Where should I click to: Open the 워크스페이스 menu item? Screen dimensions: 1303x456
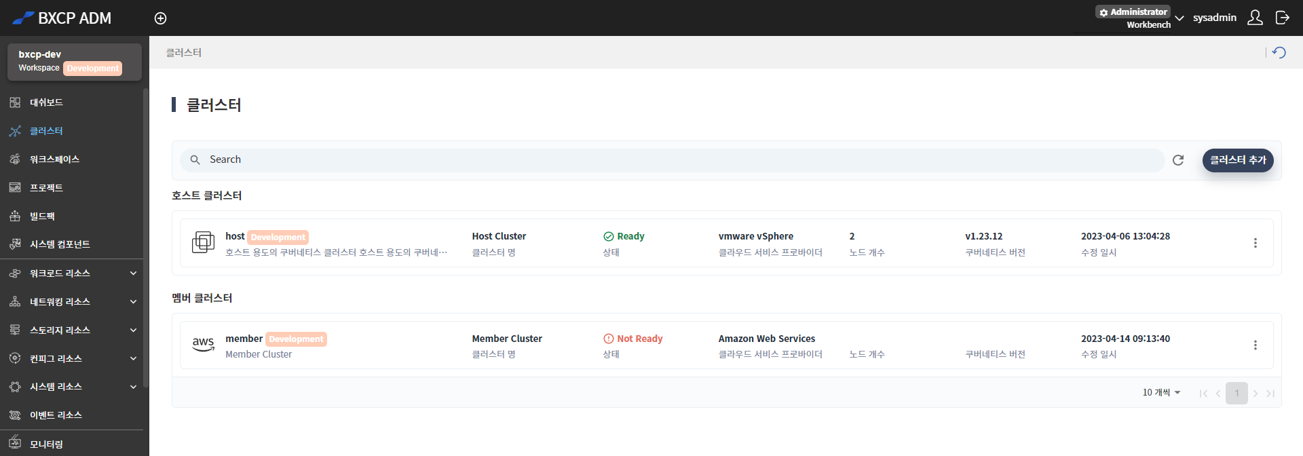[54, 159]
